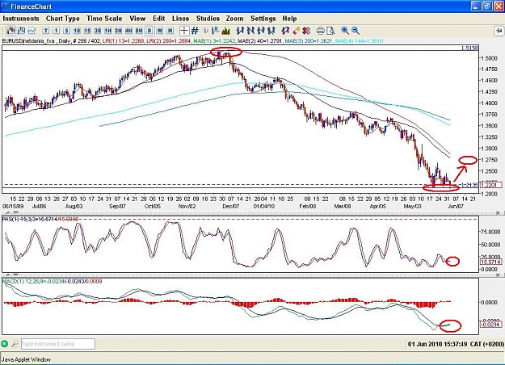The image size is (505, 365).
Task: Switch to 8H time scale
Action: tap(139, 31)
